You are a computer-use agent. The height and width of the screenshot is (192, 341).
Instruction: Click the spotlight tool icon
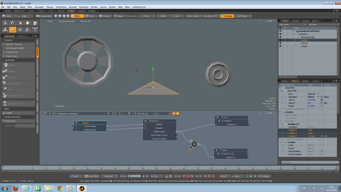coord(20,23)
